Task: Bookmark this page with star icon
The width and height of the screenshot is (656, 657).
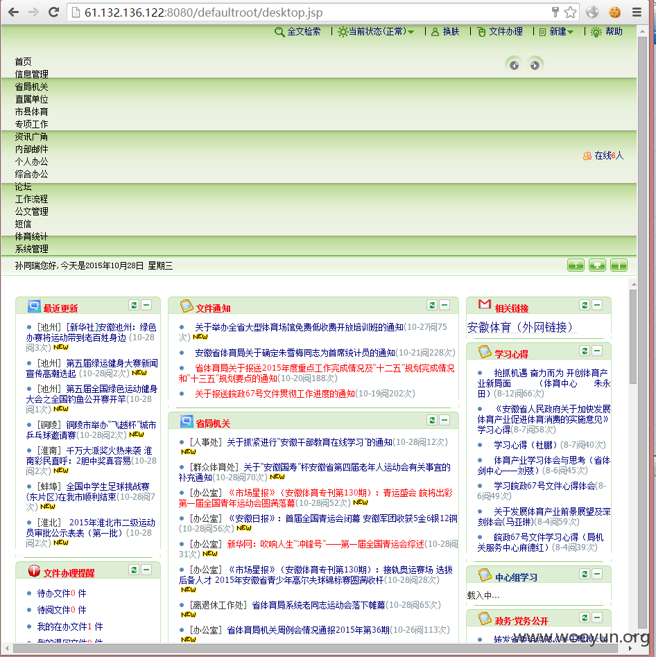Action: point(570,12)
